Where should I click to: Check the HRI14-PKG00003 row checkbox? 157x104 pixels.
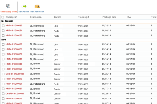click(3, 44)
